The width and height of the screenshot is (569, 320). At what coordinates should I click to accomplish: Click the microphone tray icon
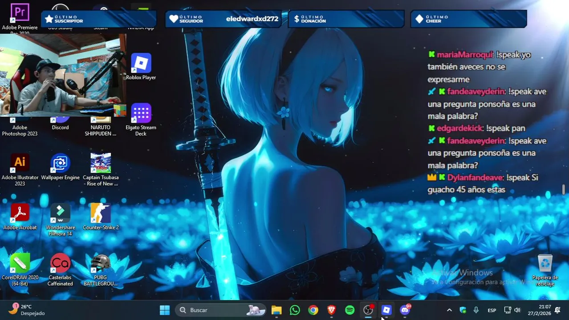click(476, 310)
